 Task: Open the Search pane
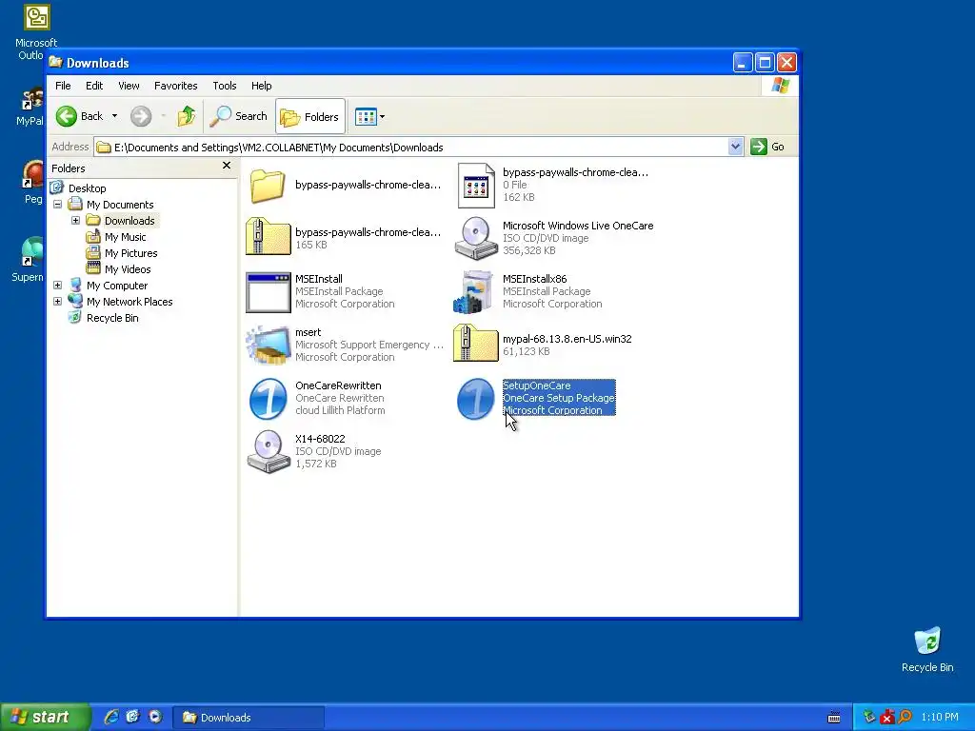(238, 116)
